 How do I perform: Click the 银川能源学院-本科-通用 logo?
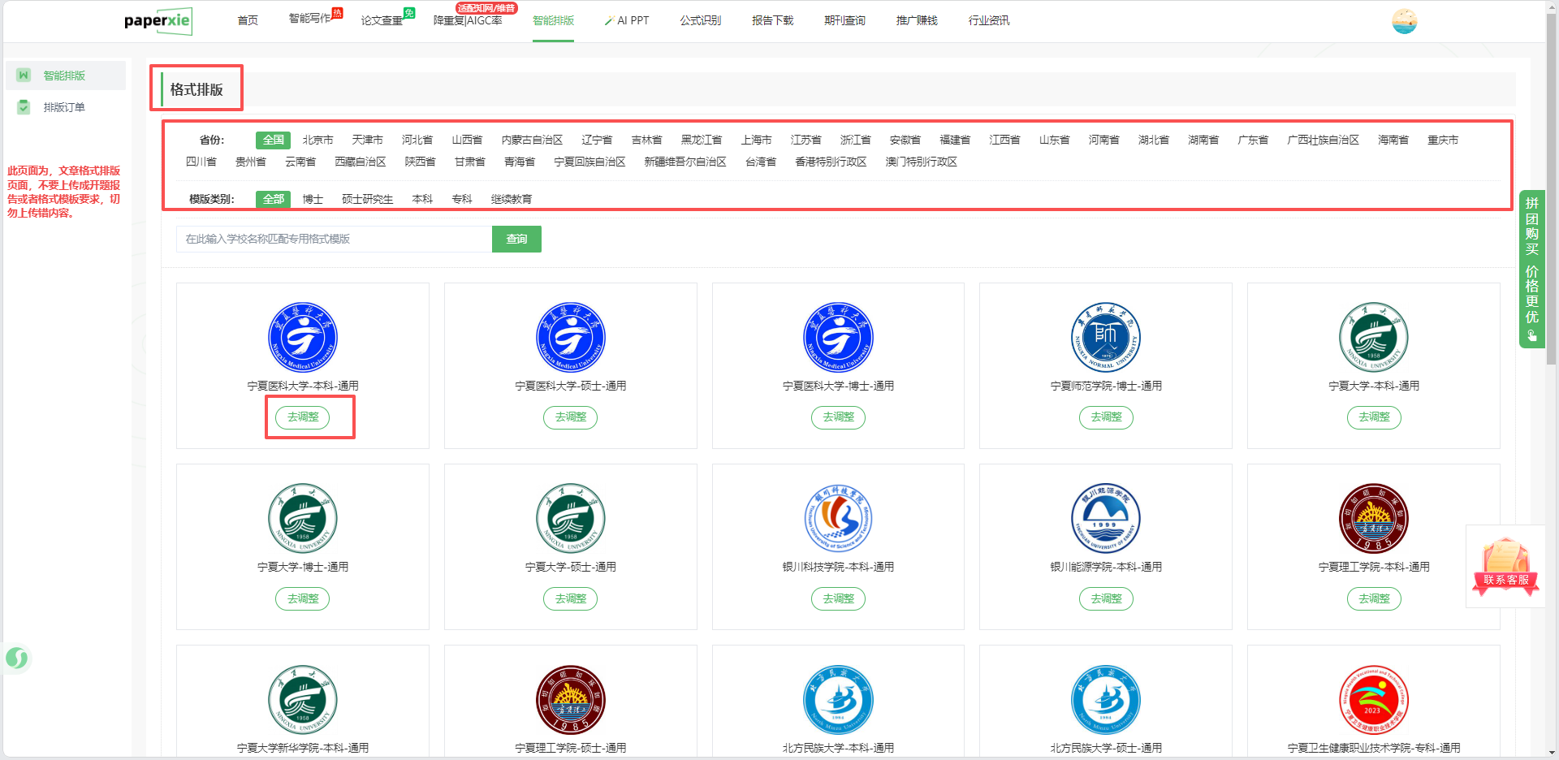point(1105,518)
